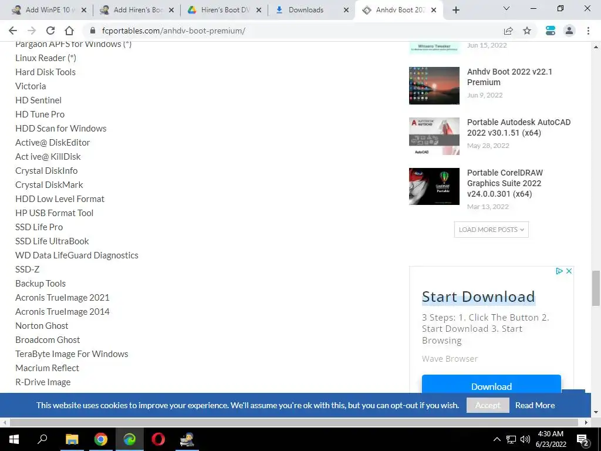The height and width of the screenshot is (451, 601).
Task: Click the Anhdv Boot post thumbnail
Action: coord(434,86)
